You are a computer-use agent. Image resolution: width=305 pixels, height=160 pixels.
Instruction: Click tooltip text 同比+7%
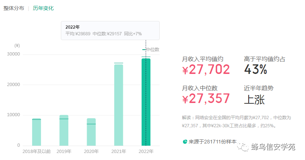coord(133,34)
